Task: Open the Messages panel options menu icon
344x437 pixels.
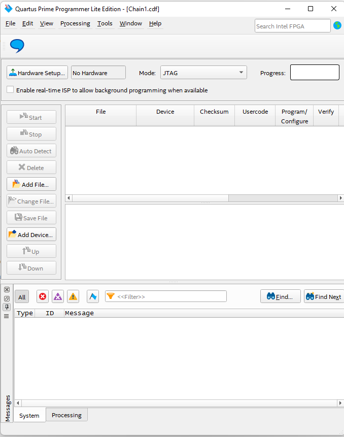Action: (x=7, y=316)
